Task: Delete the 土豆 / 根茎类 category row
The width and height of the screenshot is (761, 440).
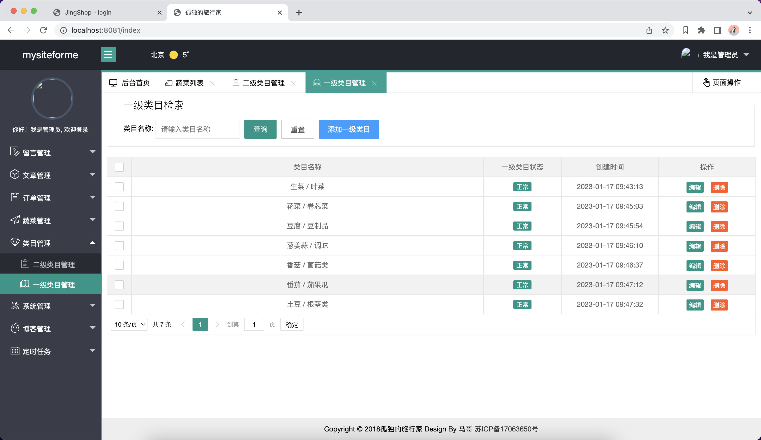Action: [x=719, y=305]
